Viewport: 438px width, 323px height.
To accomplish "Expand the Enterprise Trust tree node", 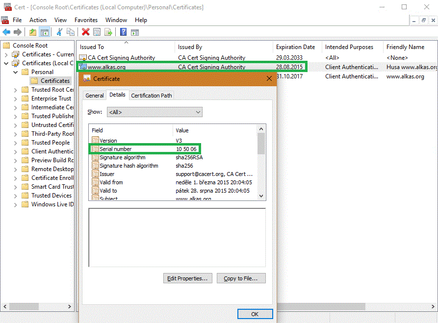I will point(15,99).
